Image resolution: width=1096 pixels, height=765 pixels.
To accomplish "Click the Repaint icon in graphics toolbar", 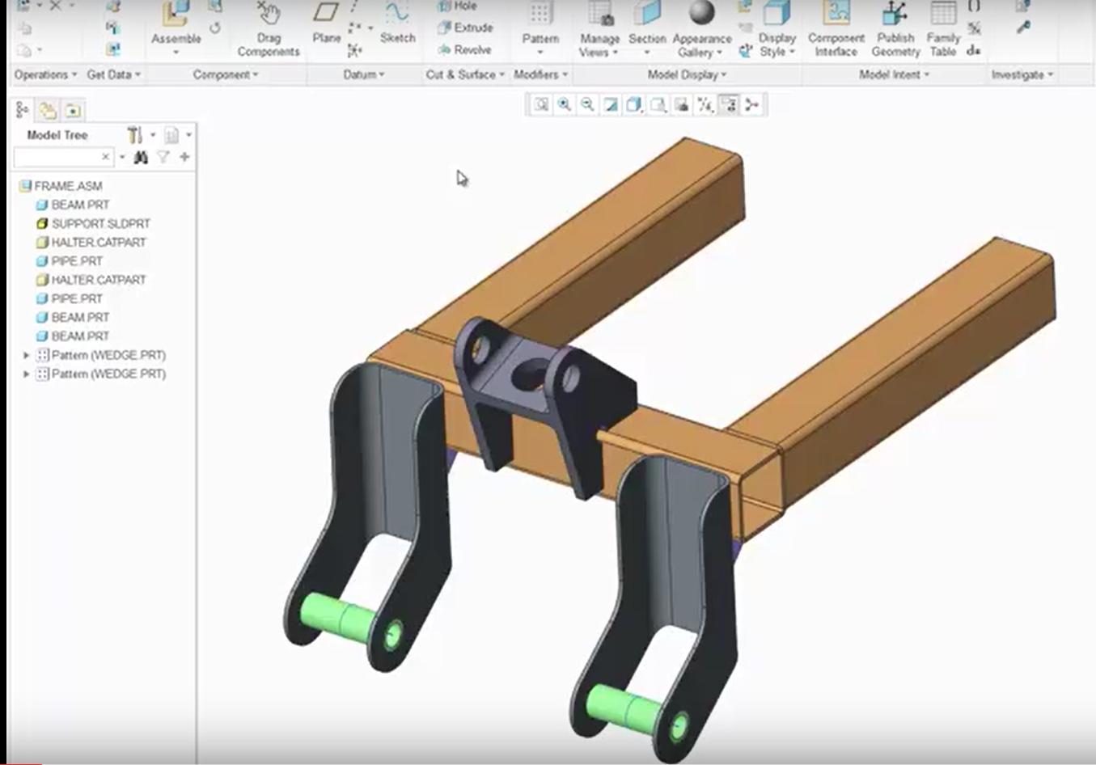I will pos(611,104).
